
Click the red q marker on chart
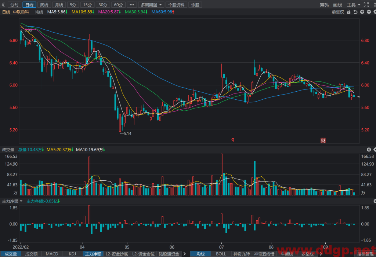(233, 139)
